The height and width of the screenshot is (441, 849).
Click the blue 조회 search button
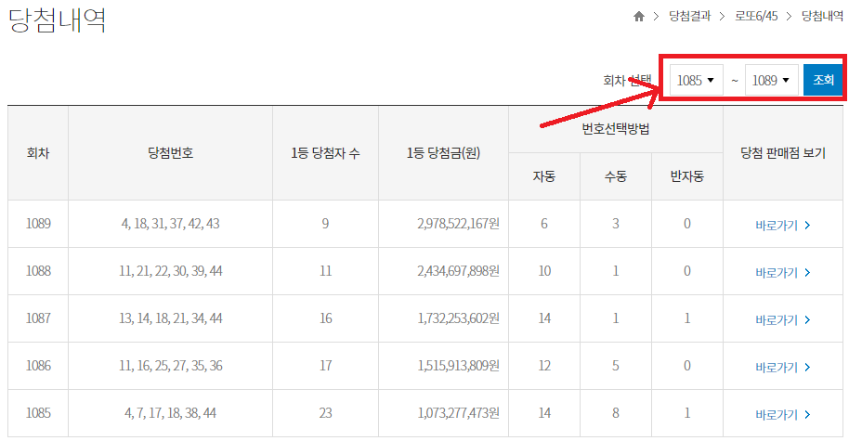pyautogui.click(x=823, y=80)
